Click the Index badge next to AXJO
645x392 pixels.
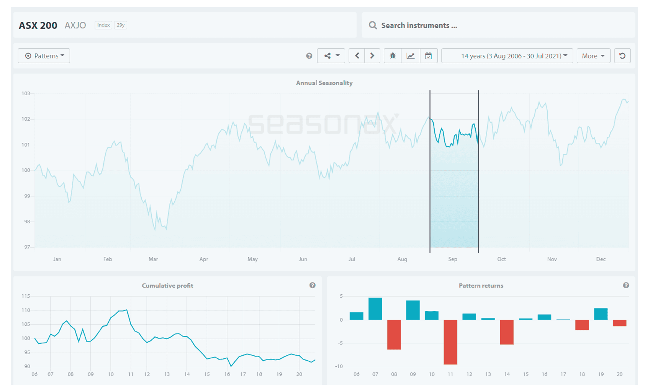tap(103, 25)
